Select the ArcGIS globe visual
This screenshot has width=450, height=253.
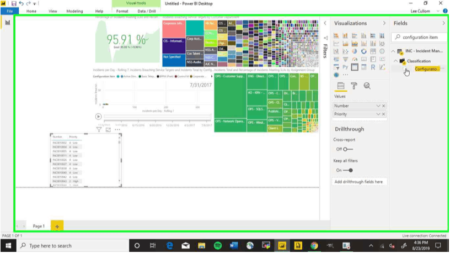(336, 75)
